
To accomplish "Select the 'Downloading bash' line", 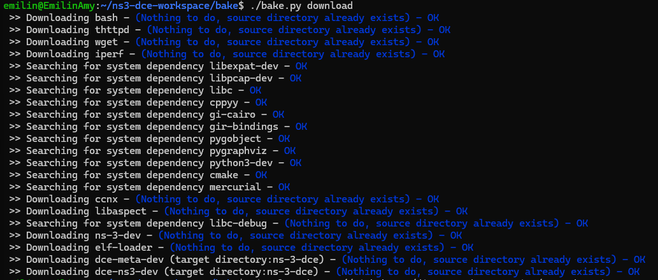I will (x=224, y=18).
